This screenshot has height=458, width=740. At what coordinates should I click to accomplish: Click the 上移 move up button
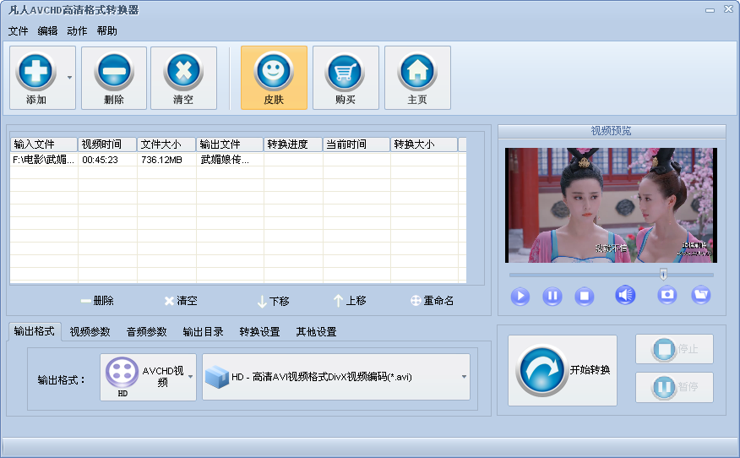(x=350, y=301)
